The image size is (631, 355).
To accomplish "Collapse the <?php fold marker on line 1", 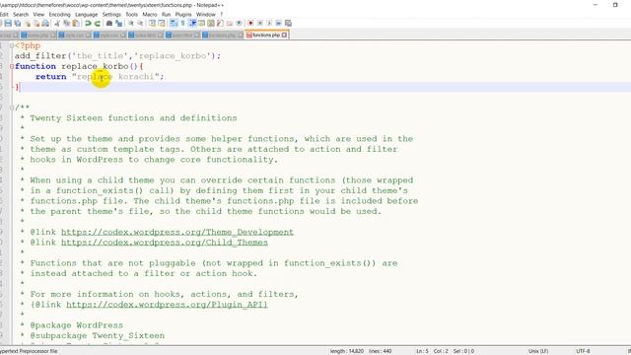I will [12, 45].
